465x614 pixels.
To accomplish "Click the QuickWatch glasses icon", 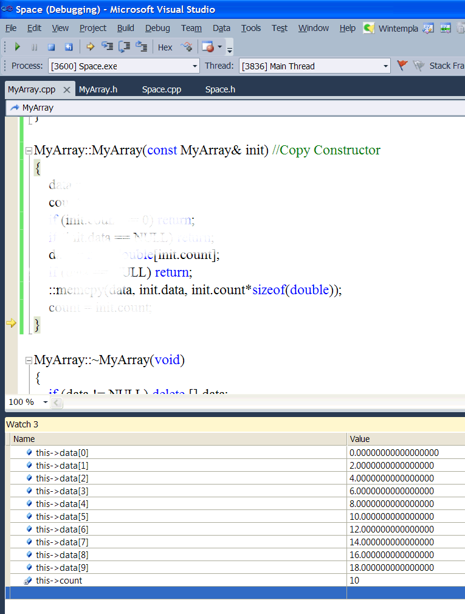I will click(187, 47).
